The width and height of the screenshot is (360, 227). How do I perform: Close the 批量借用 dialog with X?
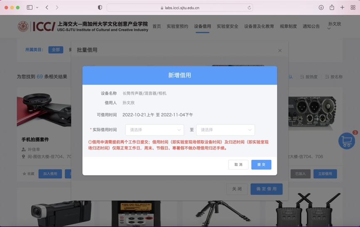(x=280, y=50)
